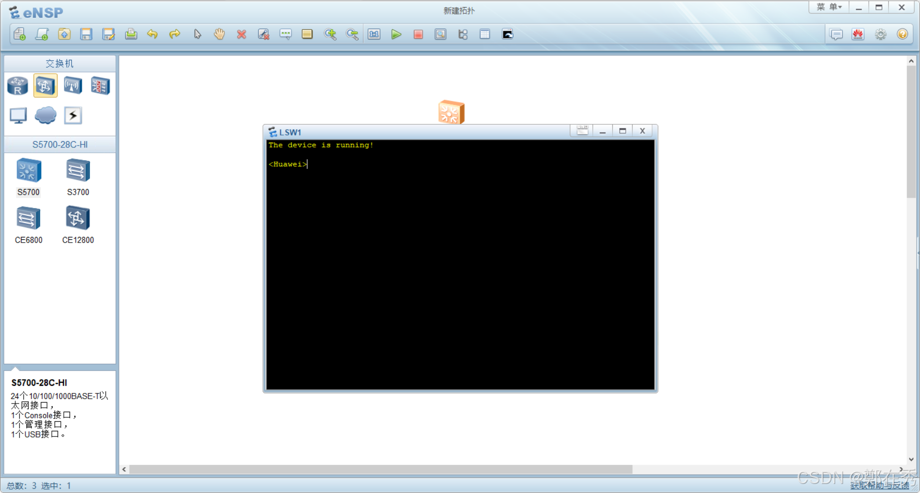The width and height of the screenshot is (920, 493).
Task: Show all interfaces list icon
Action: pyautogui.click(x=463, y=34)
